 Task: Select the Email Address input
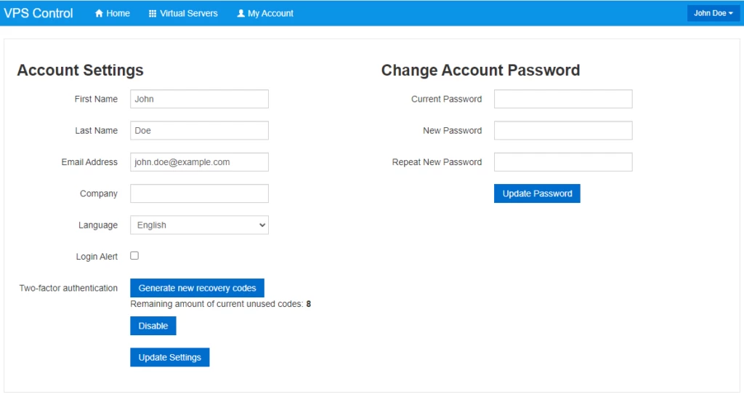pos(199,162)
